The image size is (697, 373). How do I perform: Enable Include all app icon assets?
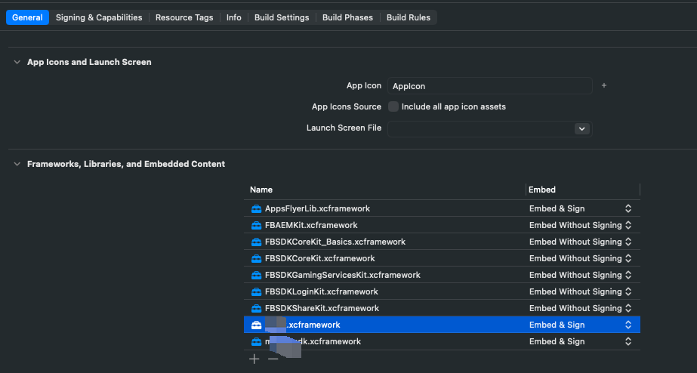click(393, 106)
